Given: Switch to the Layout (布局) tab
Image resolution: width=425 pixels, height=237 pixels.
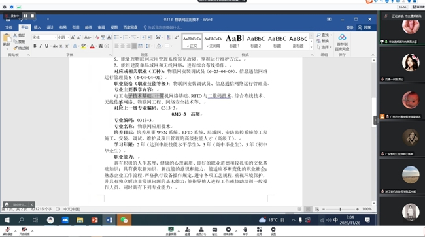Looking at the screenshot, I should (x=63, y=27).
